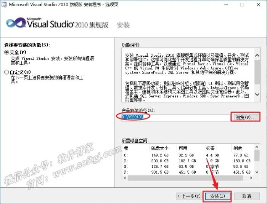This screenshot has width=267, height=204.
Task: Click the 200.0 GB disk size cell
Action: [160, 161]
